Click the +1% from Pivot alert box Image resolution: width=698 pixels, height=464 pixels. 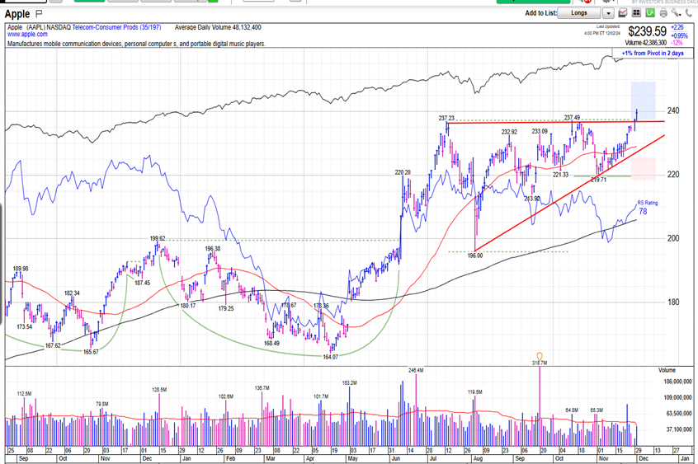pyautogui.click(x=652, y=54)
